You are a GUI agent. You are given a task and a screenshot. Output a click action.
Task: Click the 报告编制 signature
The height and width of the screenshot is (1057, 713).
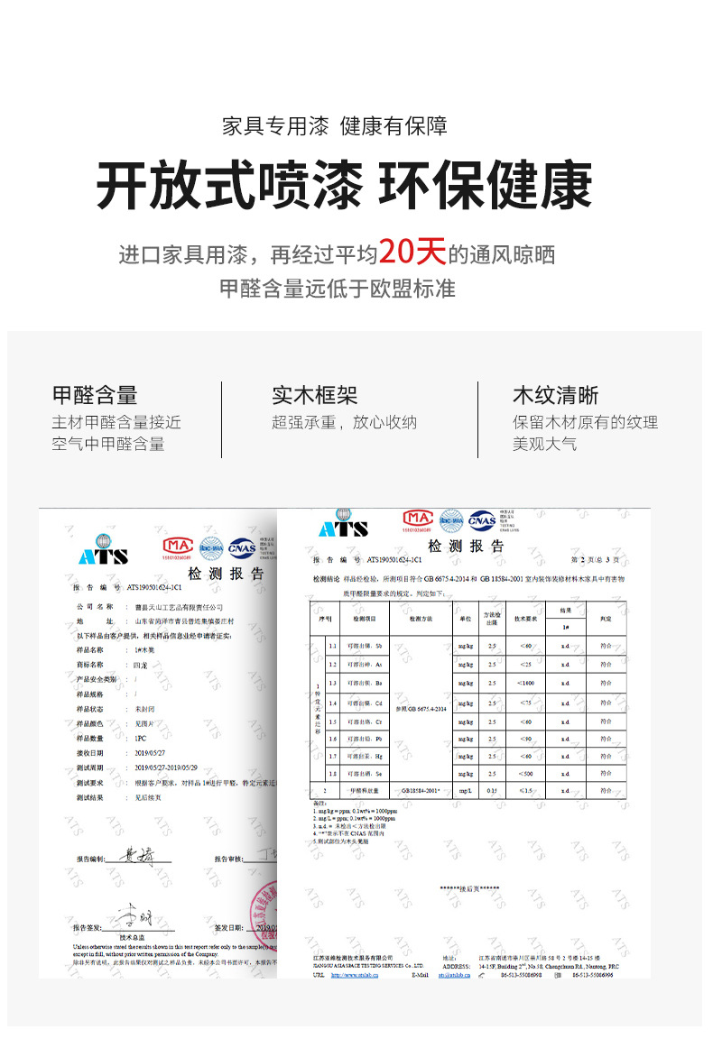137,856
